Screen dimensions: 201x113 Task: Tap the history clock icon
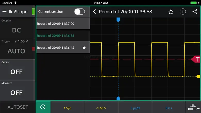coord(43,107)
